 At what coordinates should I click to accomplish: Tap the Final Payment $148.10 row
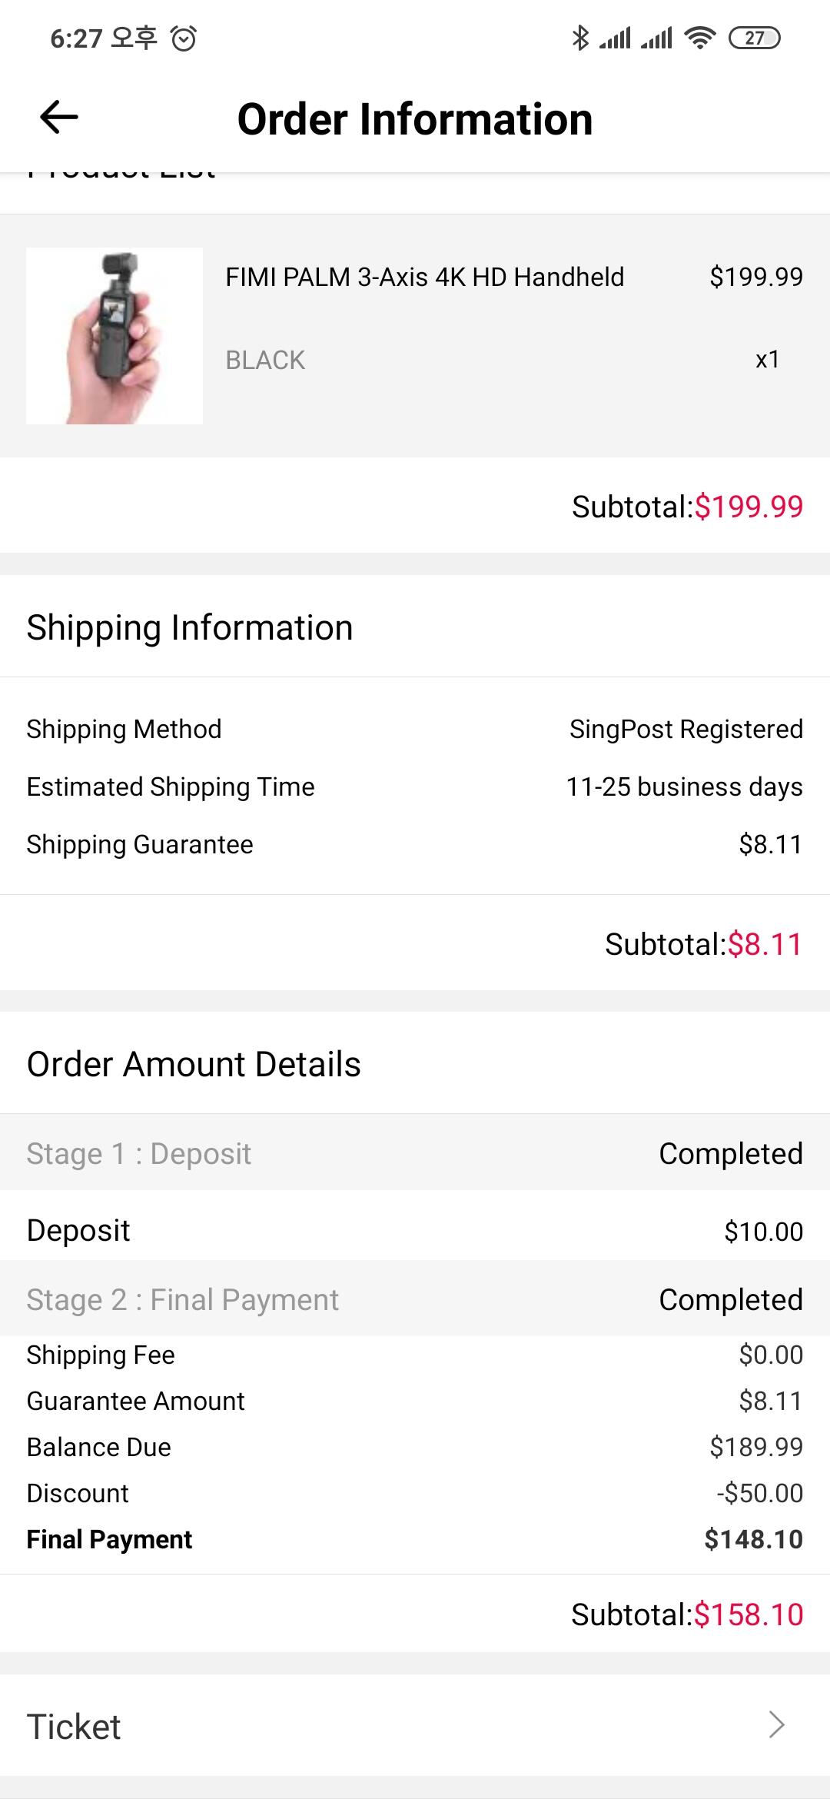(x=415, y=1539)
